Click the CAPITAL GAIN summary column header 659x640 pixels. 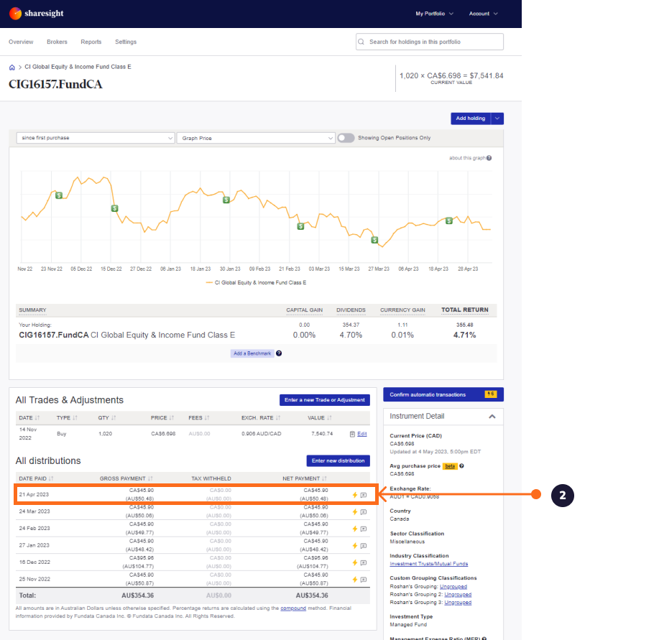coord(304,310)
